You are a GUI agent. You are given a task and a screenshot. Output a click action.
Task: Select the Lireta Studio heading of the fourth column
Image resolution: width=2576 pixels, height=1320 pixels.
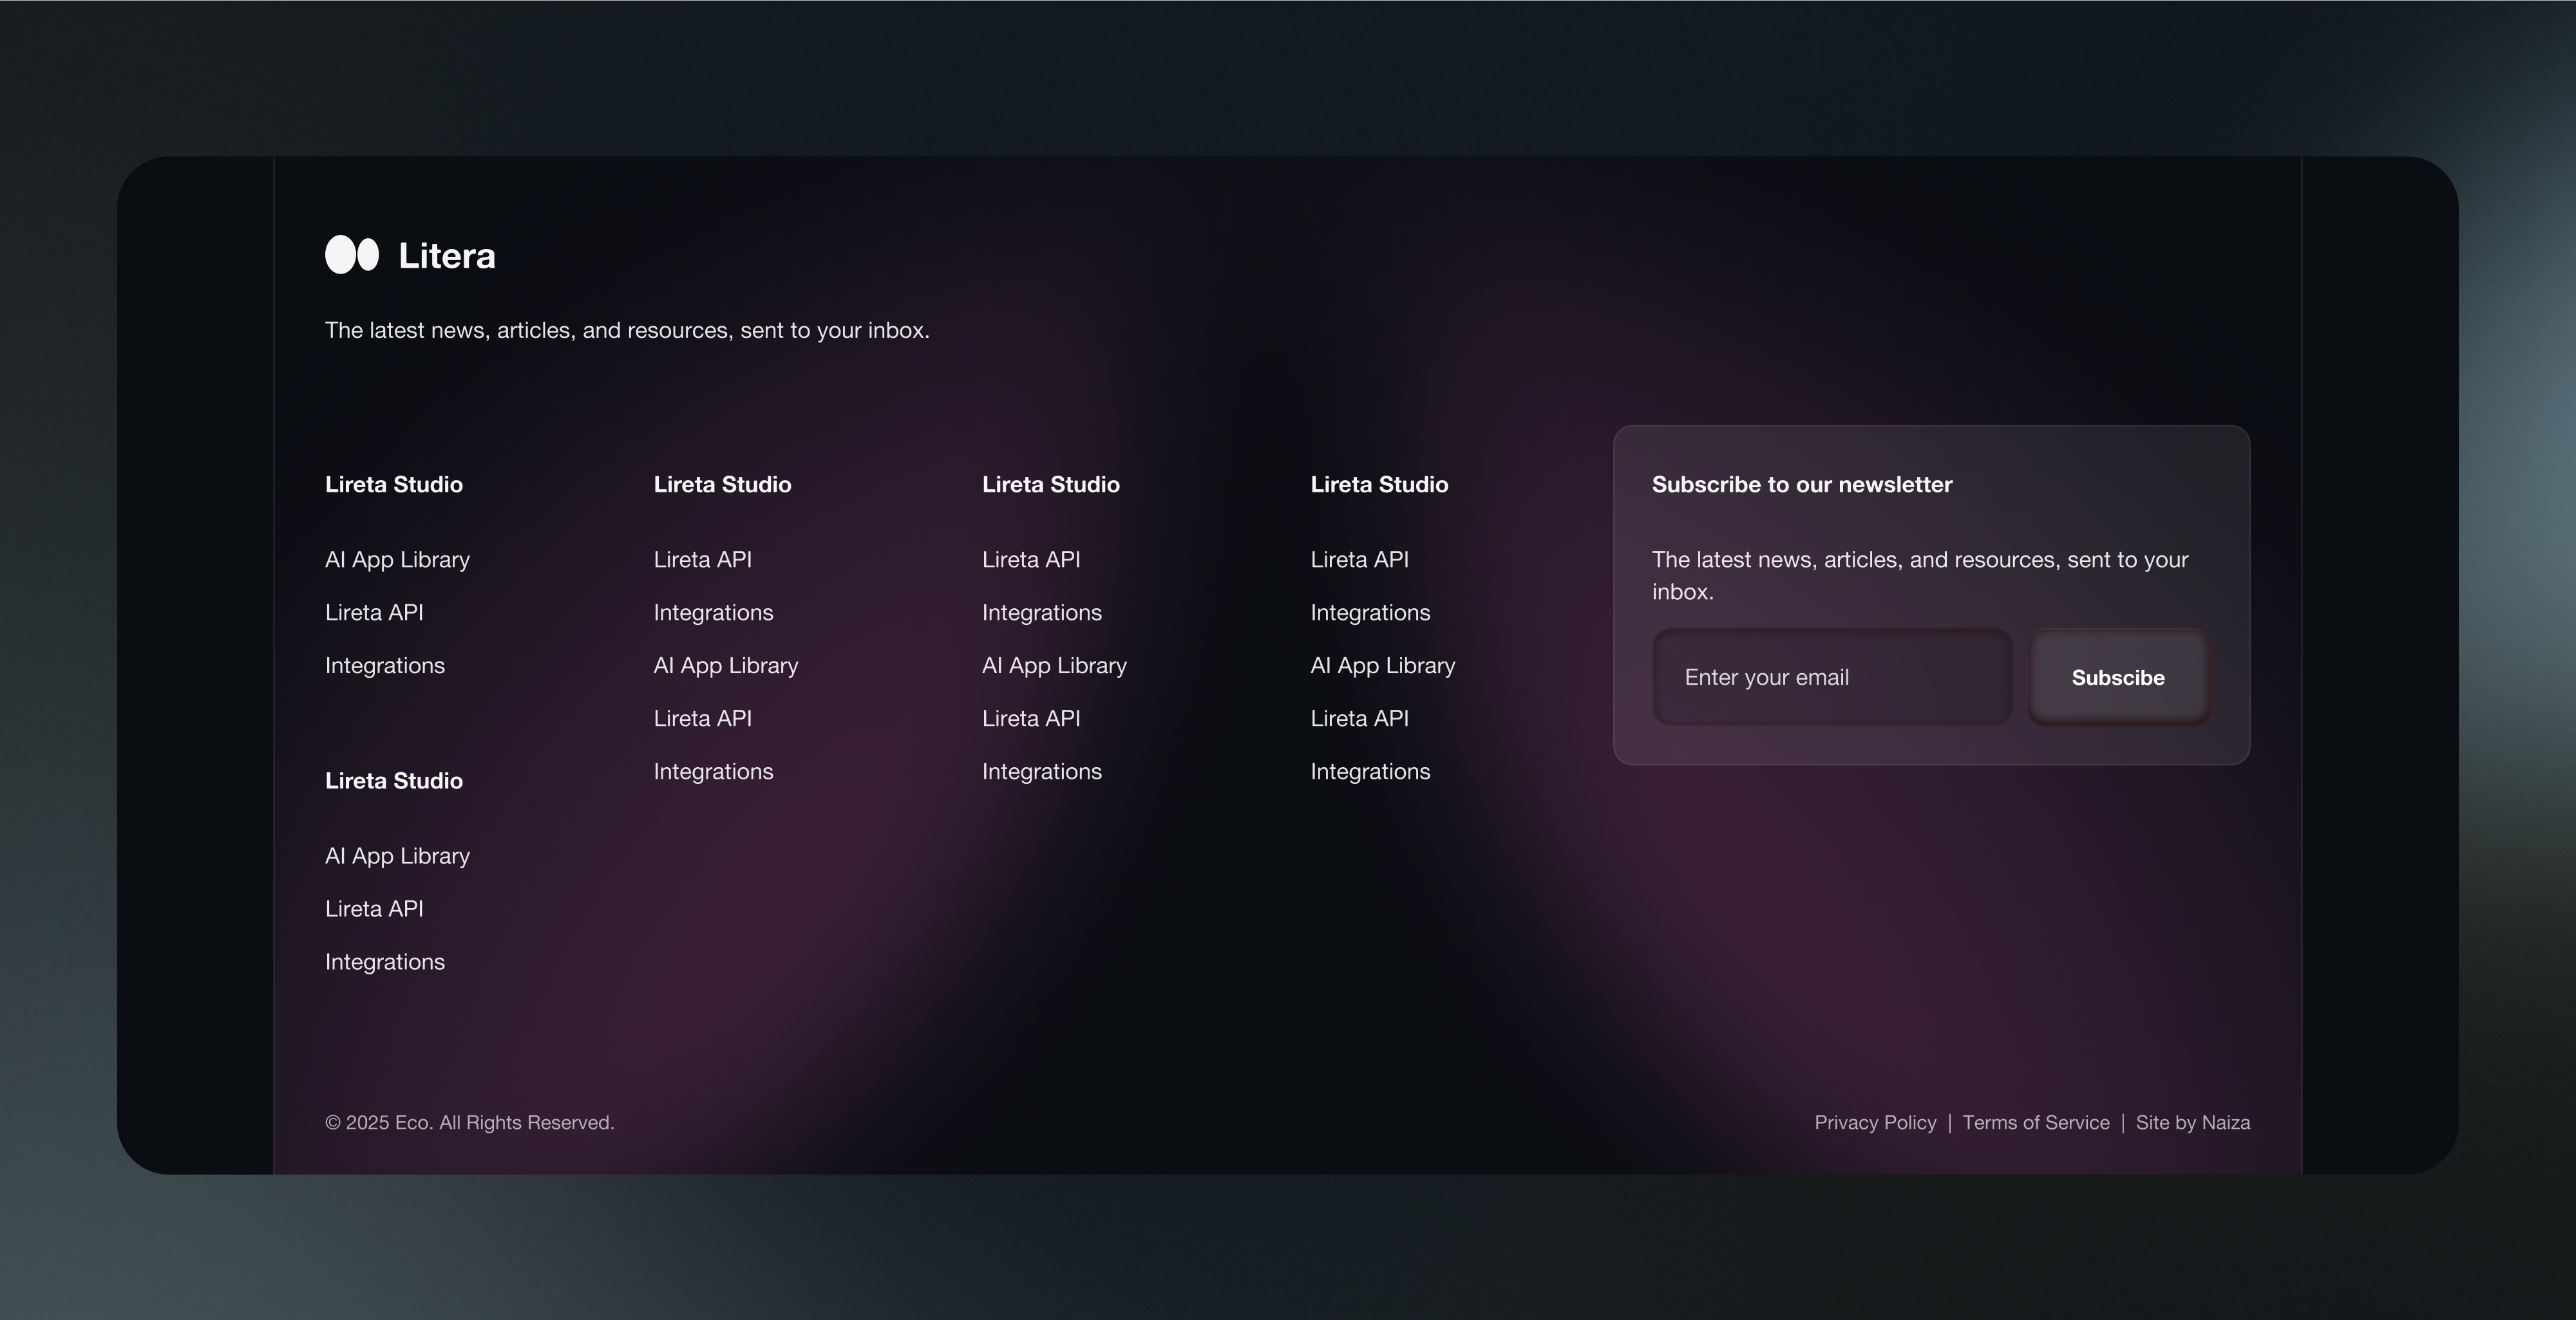point(1379,485)
